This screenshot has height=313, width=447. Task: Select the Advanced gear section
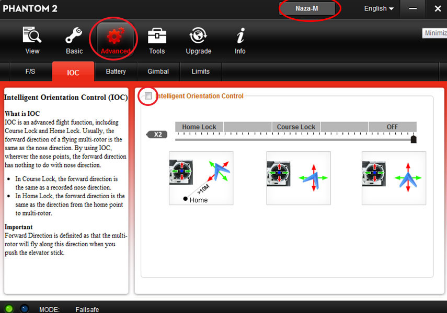[x=115, y=39]
